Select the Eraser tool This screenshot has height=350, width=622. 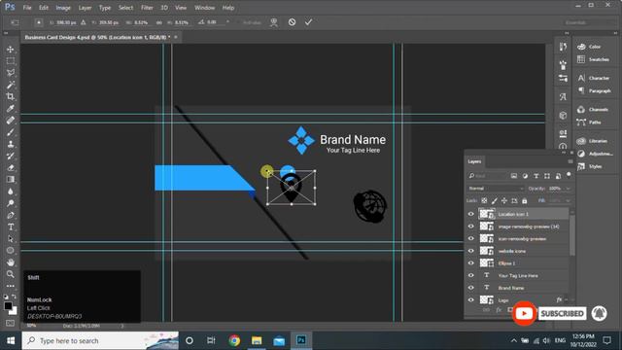tap(11, 168)
